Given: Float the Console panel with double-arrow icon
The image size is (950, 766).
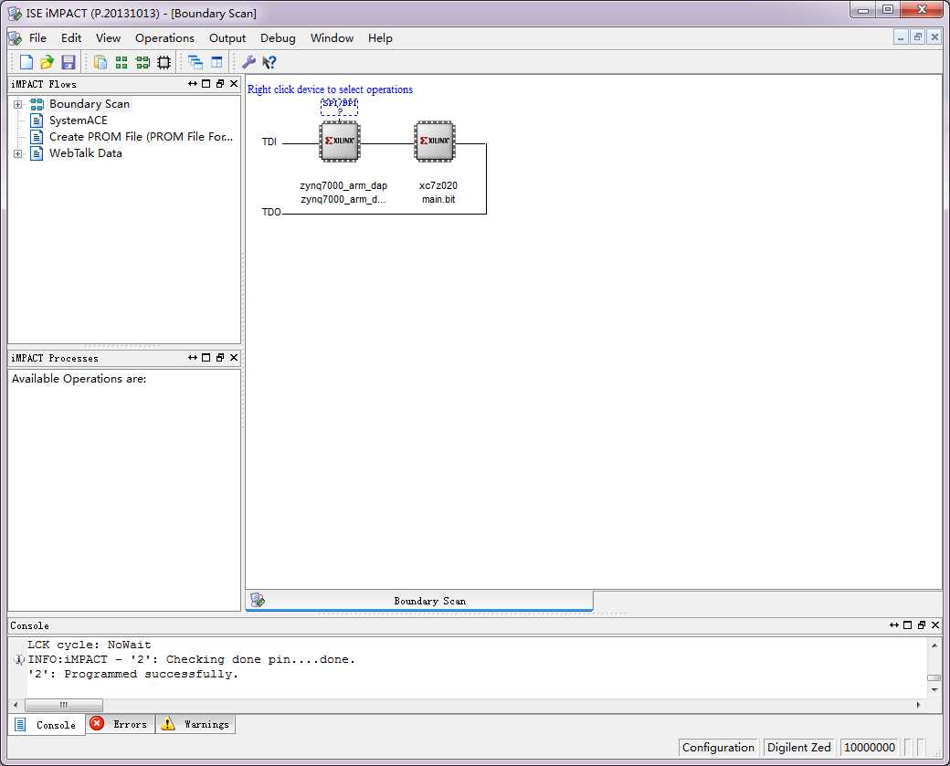Looking at the screenshot, I should [x=894, y=624].
